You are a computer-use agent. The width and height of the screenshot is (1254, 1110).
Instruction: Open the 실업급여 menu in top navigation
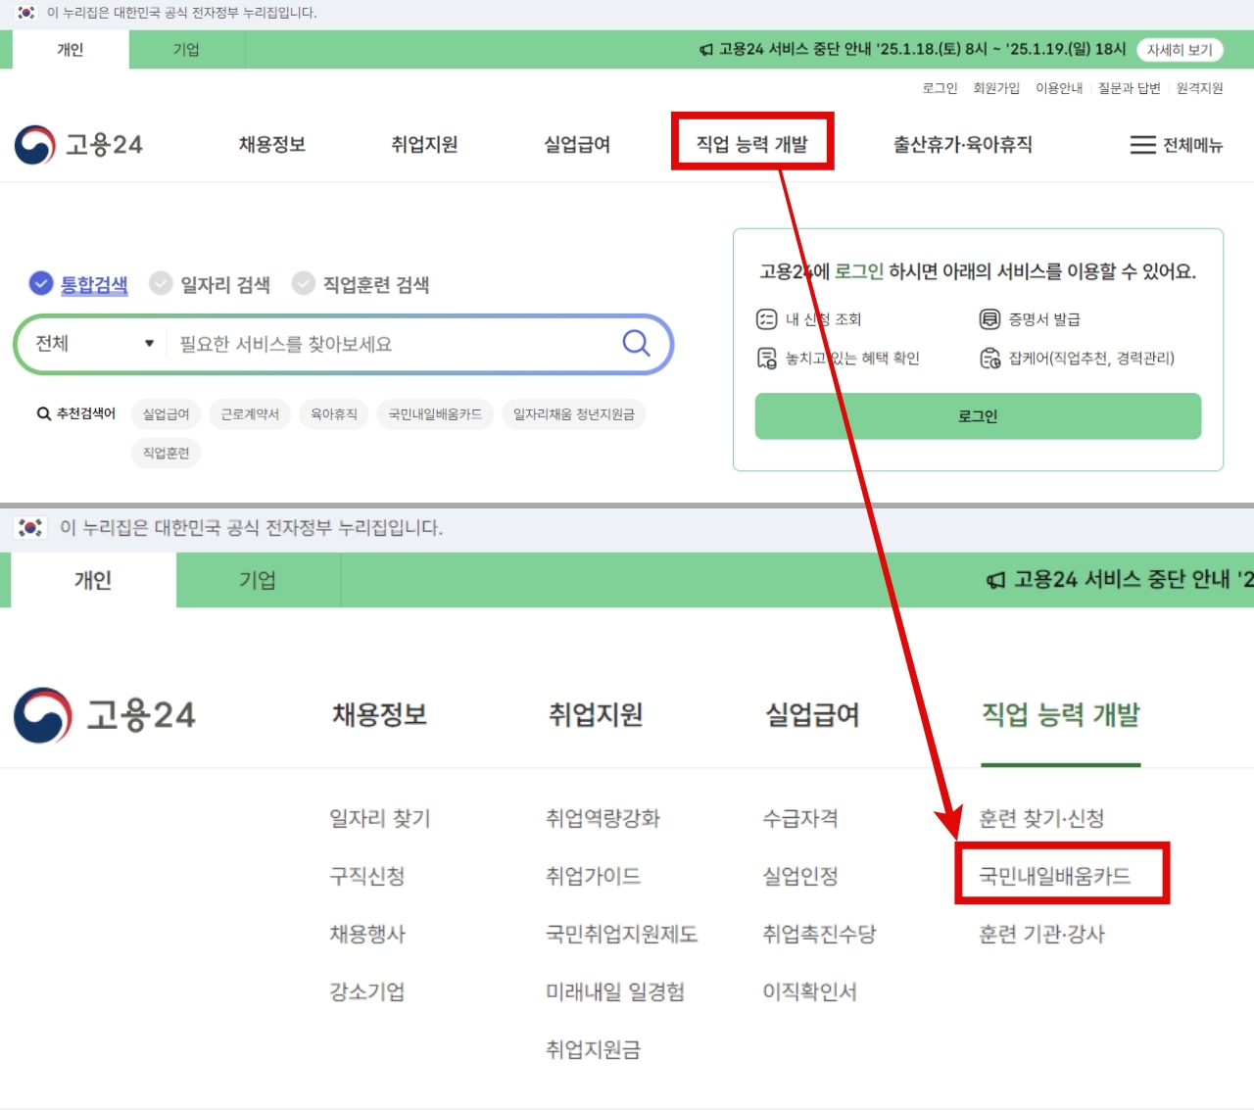(577, 145)
